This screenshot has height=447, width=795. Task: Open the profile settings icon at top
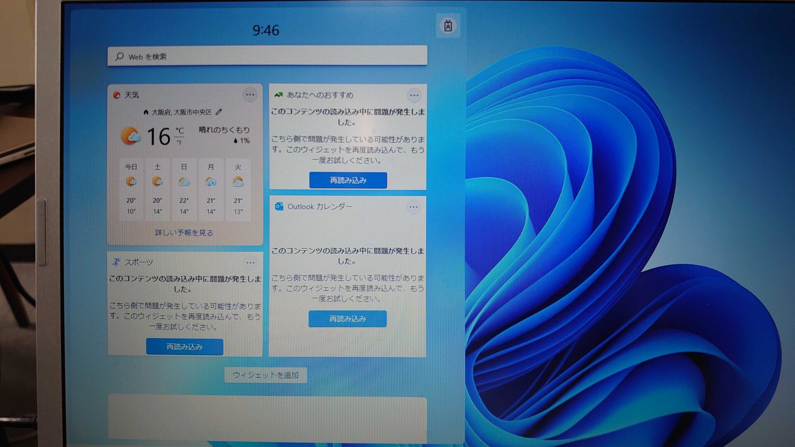point(448,26)
